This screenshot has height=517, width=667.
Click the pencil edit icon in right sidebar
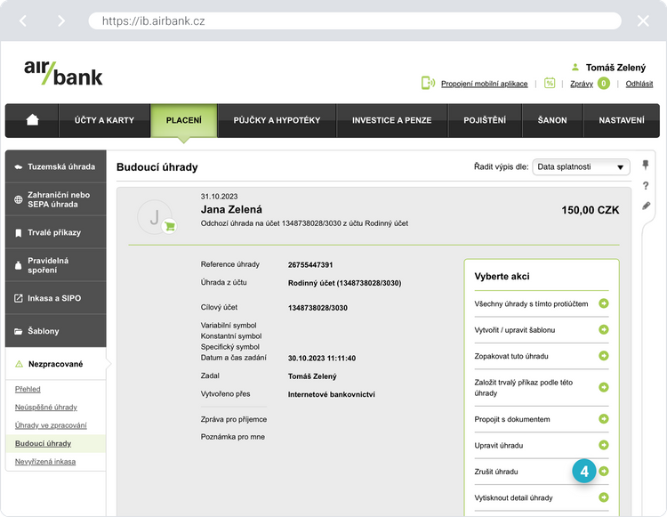[x=646, y=206]
